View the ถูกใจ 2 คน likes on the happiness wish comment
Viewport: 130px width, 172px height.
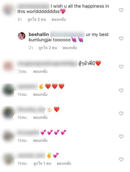click(37, 20)
